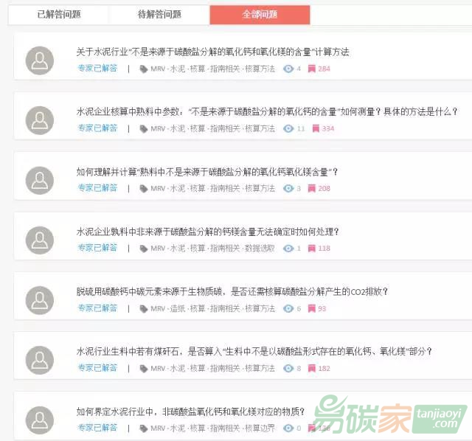Viewport: 472px width, 441px height.
Task: Click avatar of the 如何界定水泥行业 question
Action: coord(40,420)
